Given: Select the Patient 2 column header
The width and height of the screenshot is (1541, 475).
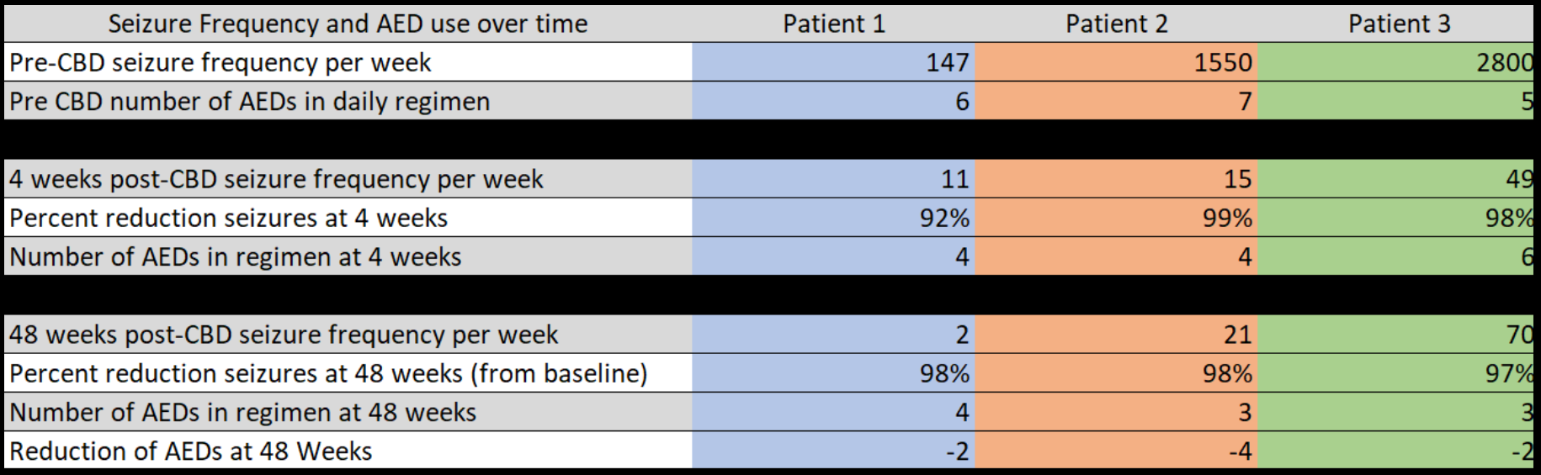Looking at the screenshot, I should point(1116,24).
